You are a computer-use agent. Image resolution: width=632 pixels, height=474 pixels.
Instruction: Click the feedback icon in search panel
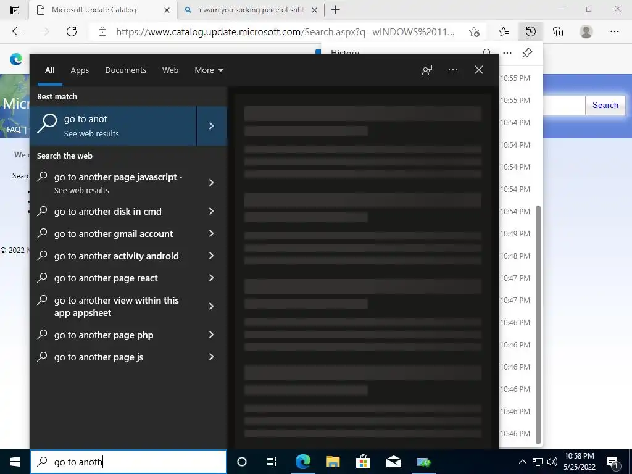point(427,70)
